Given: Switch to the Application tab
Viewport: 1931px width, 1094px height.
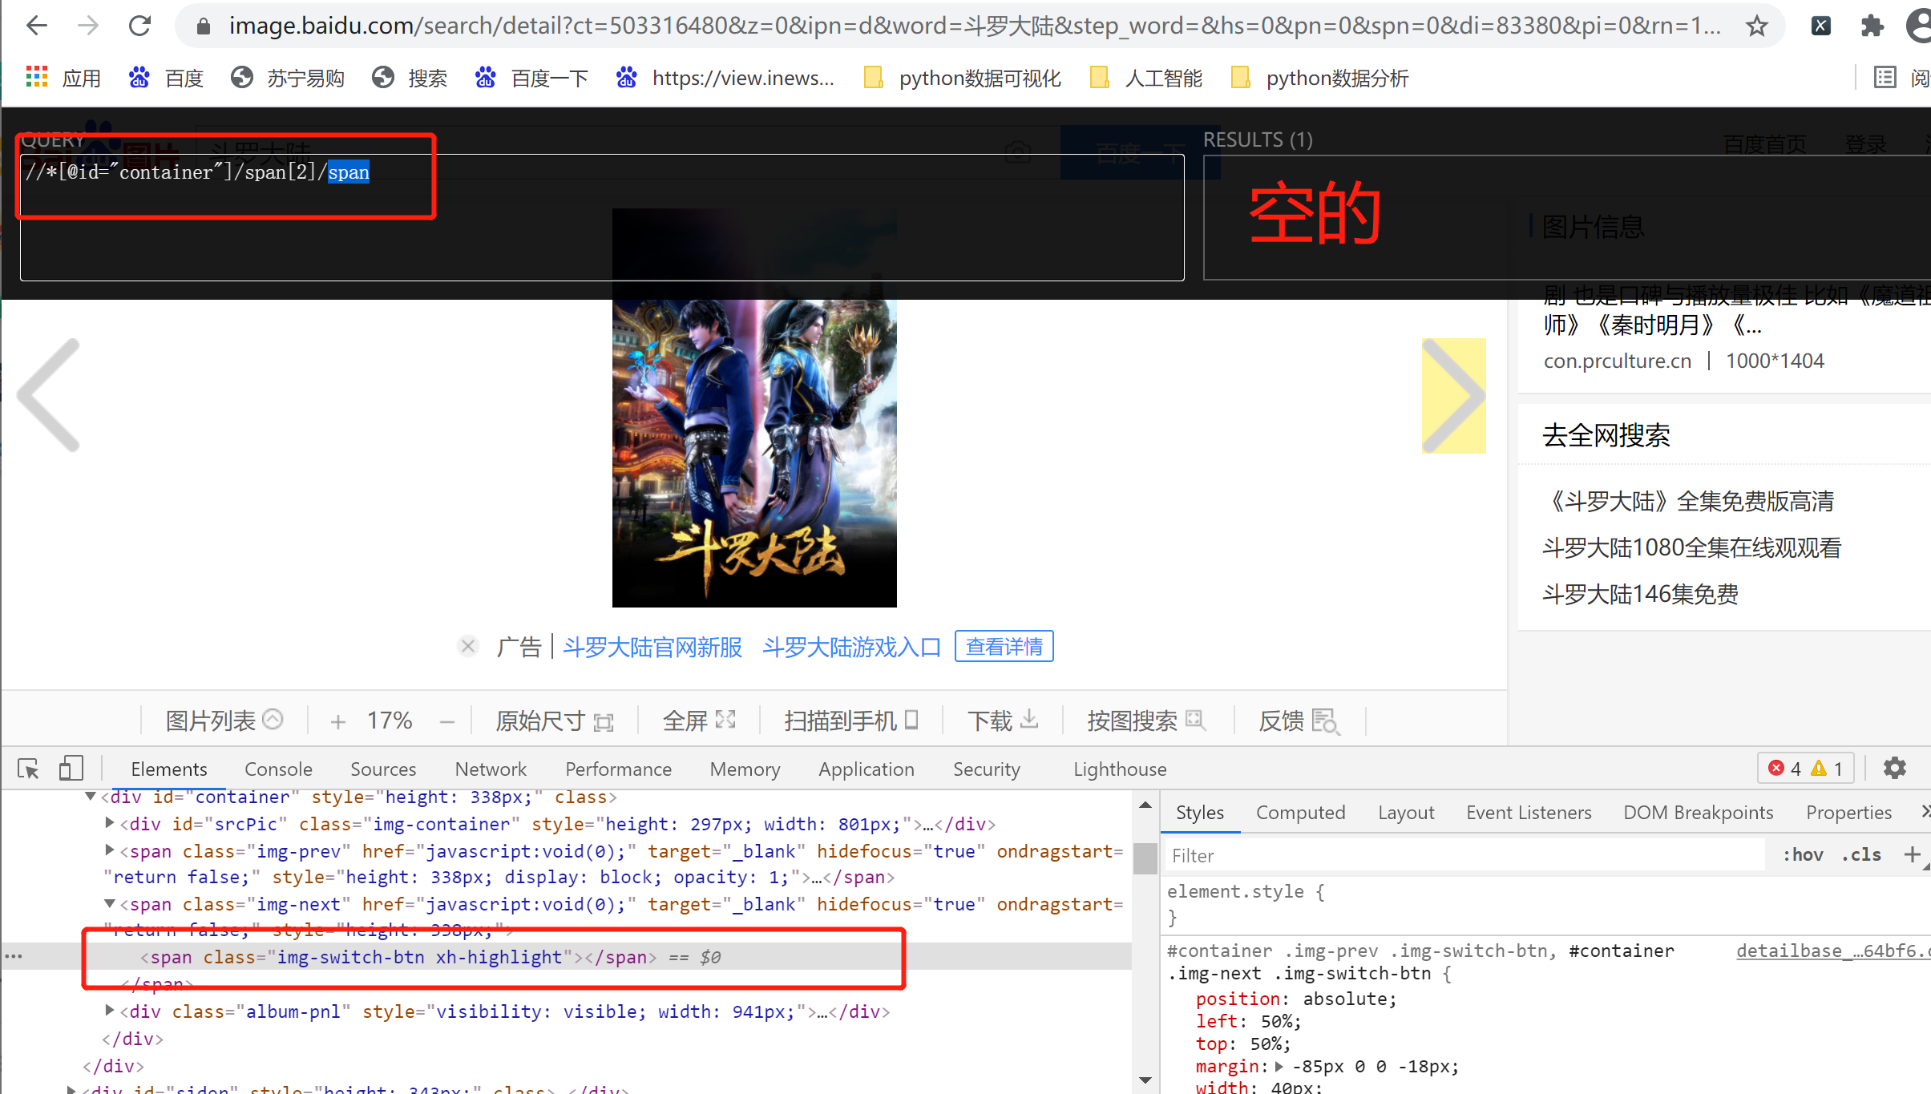Looking at the screenshot, I should (x=867, y=769).
